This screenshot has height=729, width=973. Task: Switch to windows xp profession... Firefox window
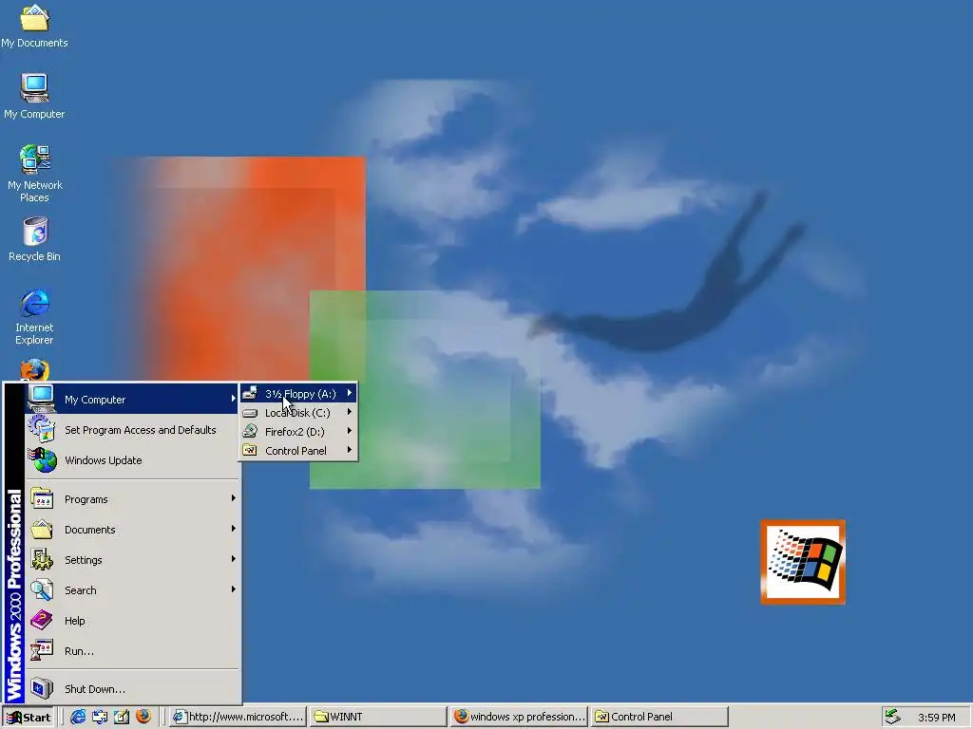519,717
